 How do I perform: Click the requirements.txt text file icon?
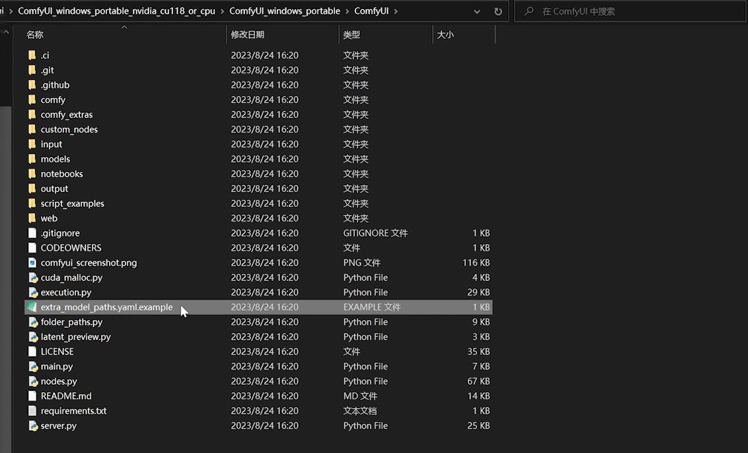[32, 411]
